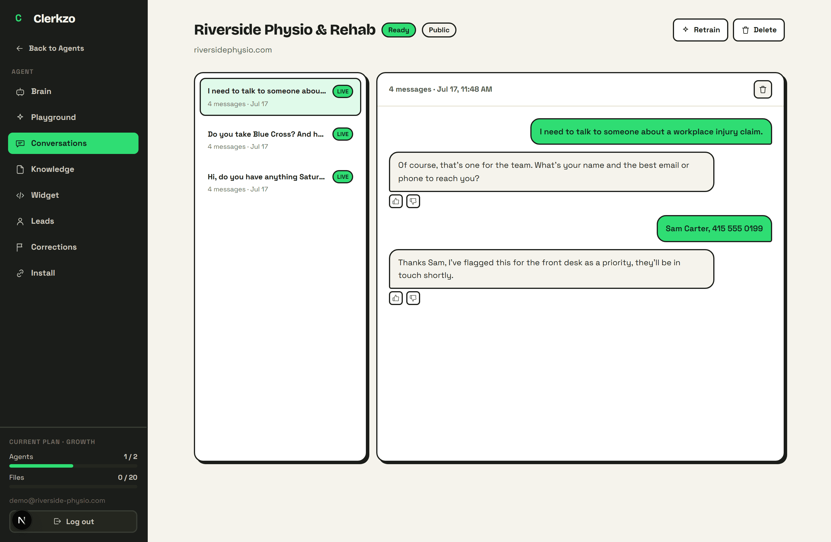
Task: Open the Install section
Action: click(x=73, y=273)
